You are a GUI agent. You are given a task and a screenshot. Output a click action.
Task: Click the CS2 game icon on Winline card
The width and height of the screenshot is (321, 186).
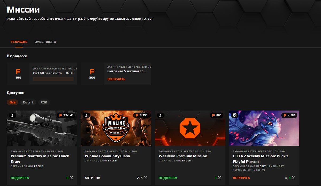point(86,115)
